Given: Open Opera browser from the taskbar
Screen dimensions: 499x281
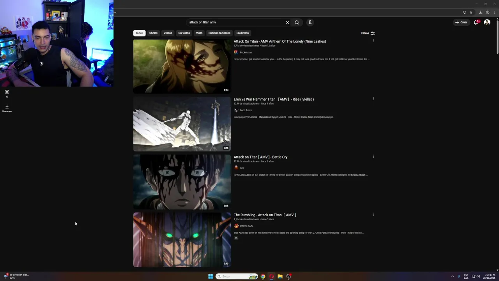Looking at the screenshot, I should point(271,276).
